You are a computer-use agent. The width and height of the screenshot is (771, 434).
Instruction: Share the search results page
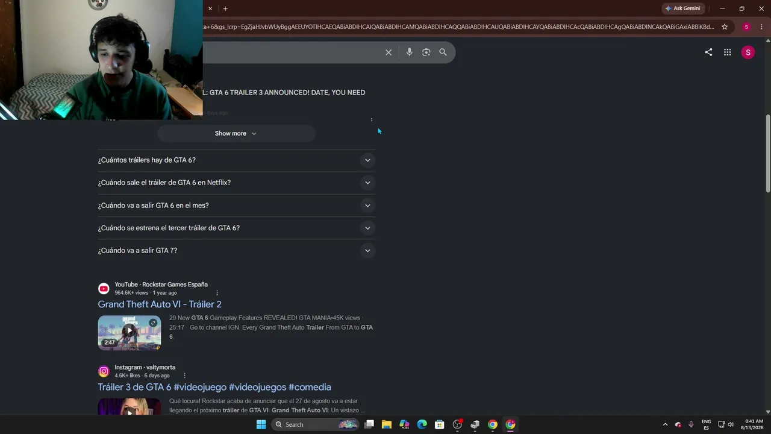[x=708, y=52]
